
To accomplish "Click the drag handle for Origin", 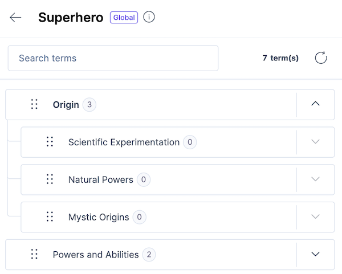I will click(x=34, y=104).
